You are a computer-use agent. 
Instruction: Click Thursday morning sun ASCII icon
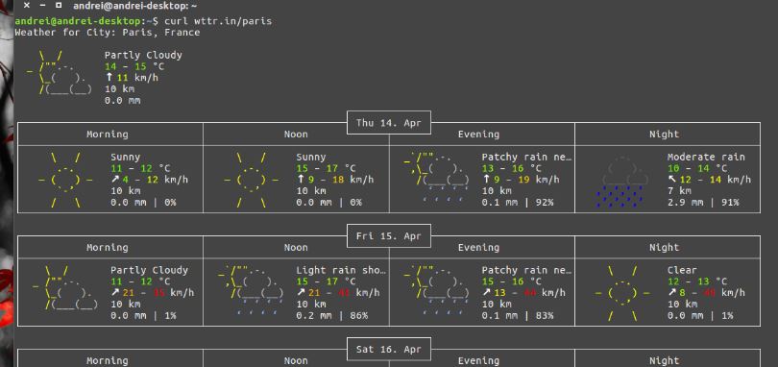(65, 180)
